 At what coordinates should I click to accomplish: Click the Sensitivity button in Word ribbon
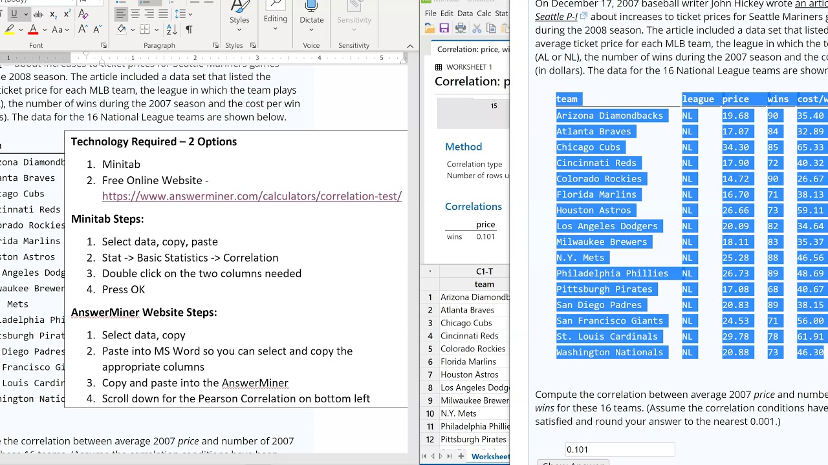(x=354, y=15)
